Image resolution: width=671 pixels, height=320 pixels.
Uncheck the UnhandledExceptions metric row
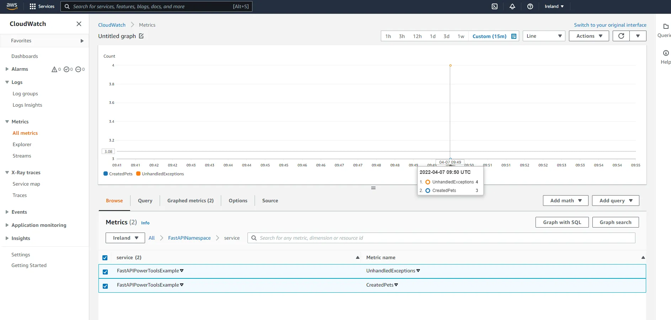(105, 271)
